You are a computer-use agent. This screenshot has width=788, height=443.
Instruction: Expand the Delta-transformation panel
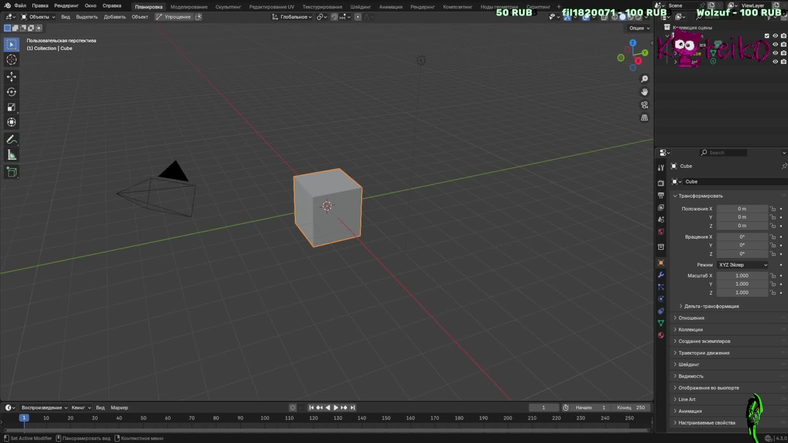[711, 306]
